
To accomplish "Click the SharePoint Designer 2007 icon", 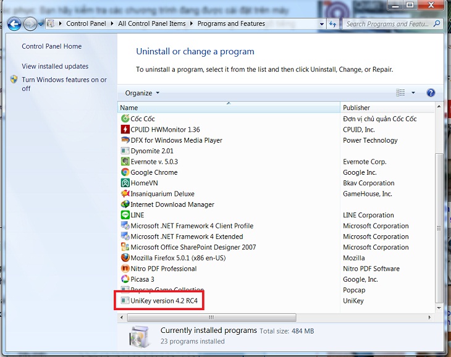I will pyautogui.click(x=125, y=247).
